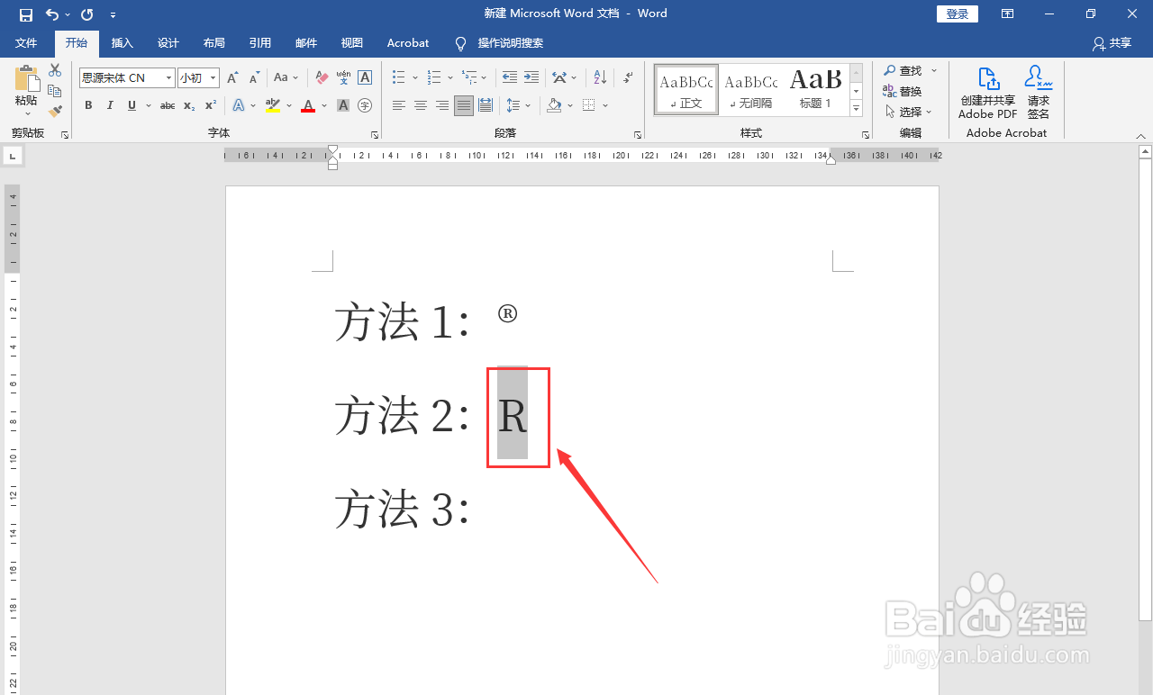Open the font name dropdown 思源宋体 CN
The height and width of the screenshot is (695, 1153).
(168, 77)
